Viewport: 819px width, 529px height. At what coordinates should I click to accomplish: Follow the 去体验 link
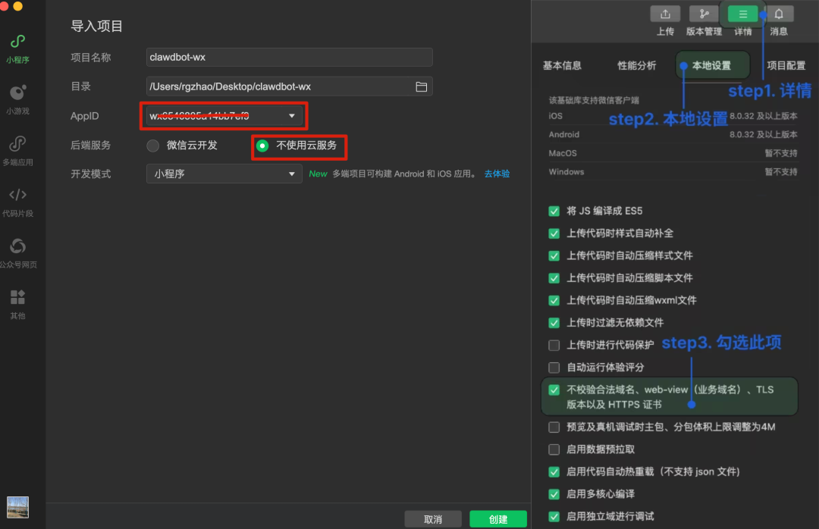(x=497, y=174)
